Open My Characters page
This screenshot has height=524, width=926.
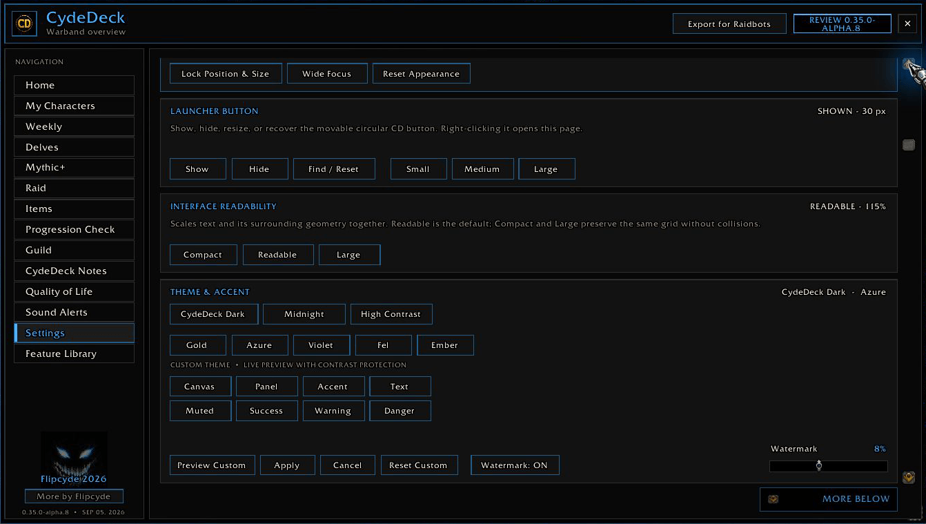75,106
